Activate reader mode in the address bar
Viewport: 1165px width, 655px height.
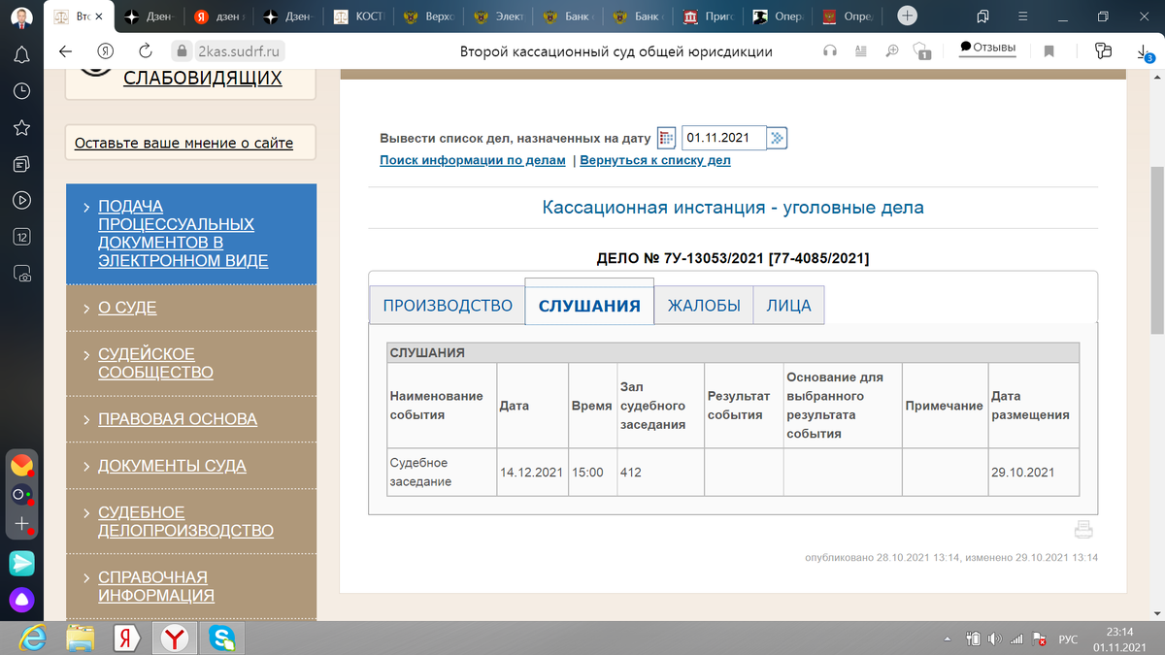pyautogui.click(x=860, y=51)
